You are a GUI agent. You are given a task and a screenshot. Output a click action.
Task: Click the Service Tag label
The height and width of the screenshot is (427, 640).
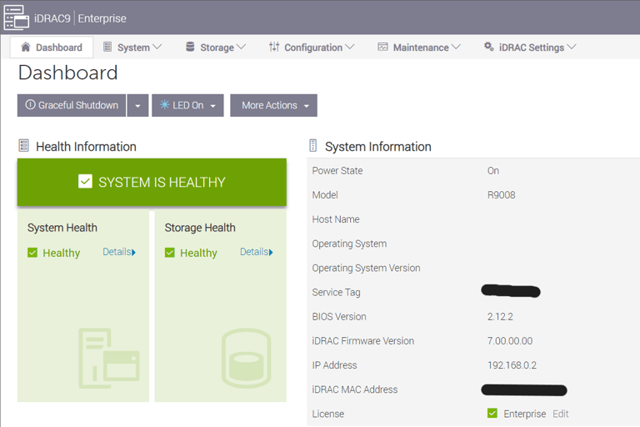(336, 292)
